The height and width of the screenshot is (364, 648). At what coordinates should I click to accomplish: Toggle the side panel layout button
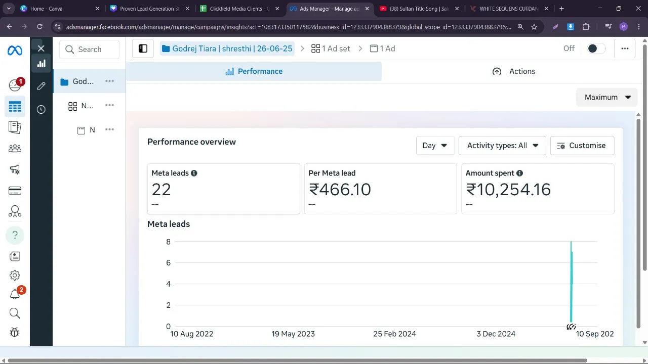(143, 49)
